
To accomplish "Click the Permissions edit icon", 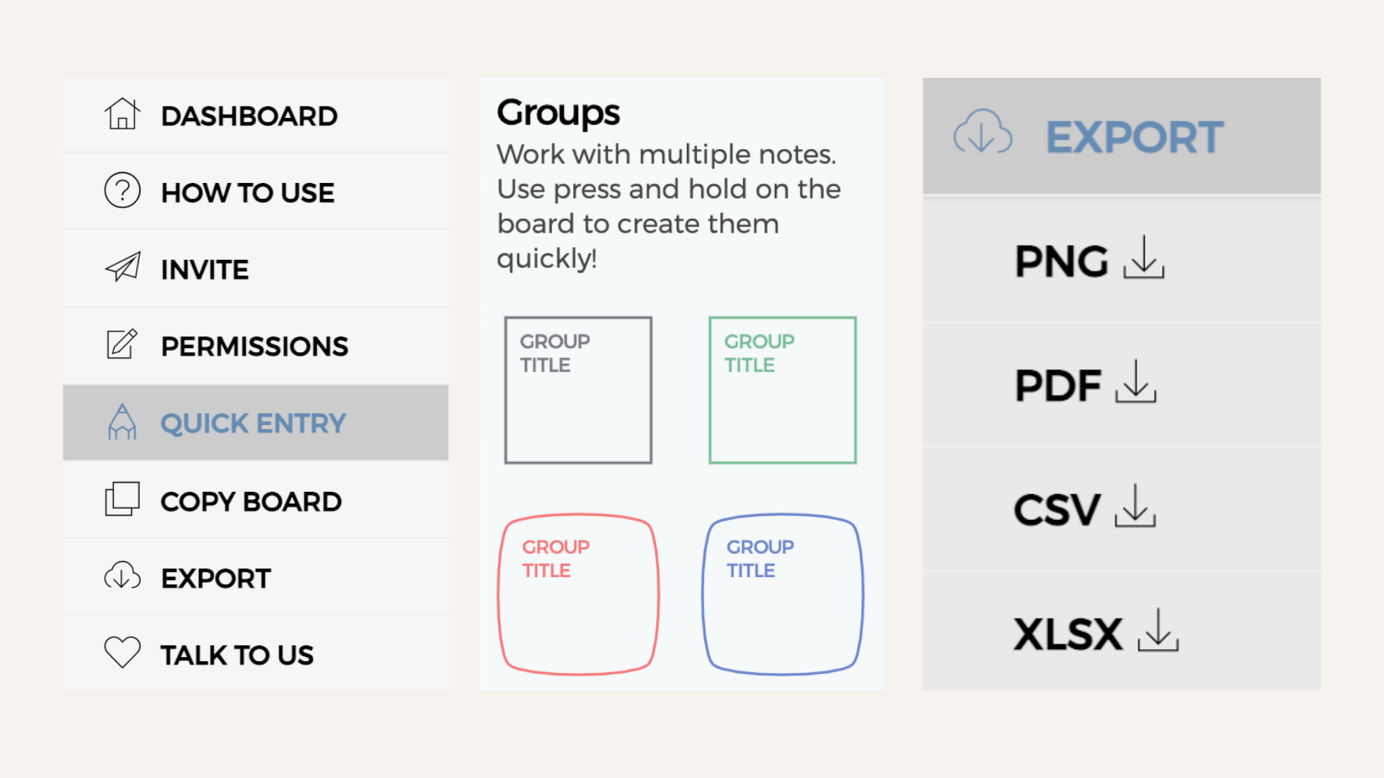I will (120, 345).
